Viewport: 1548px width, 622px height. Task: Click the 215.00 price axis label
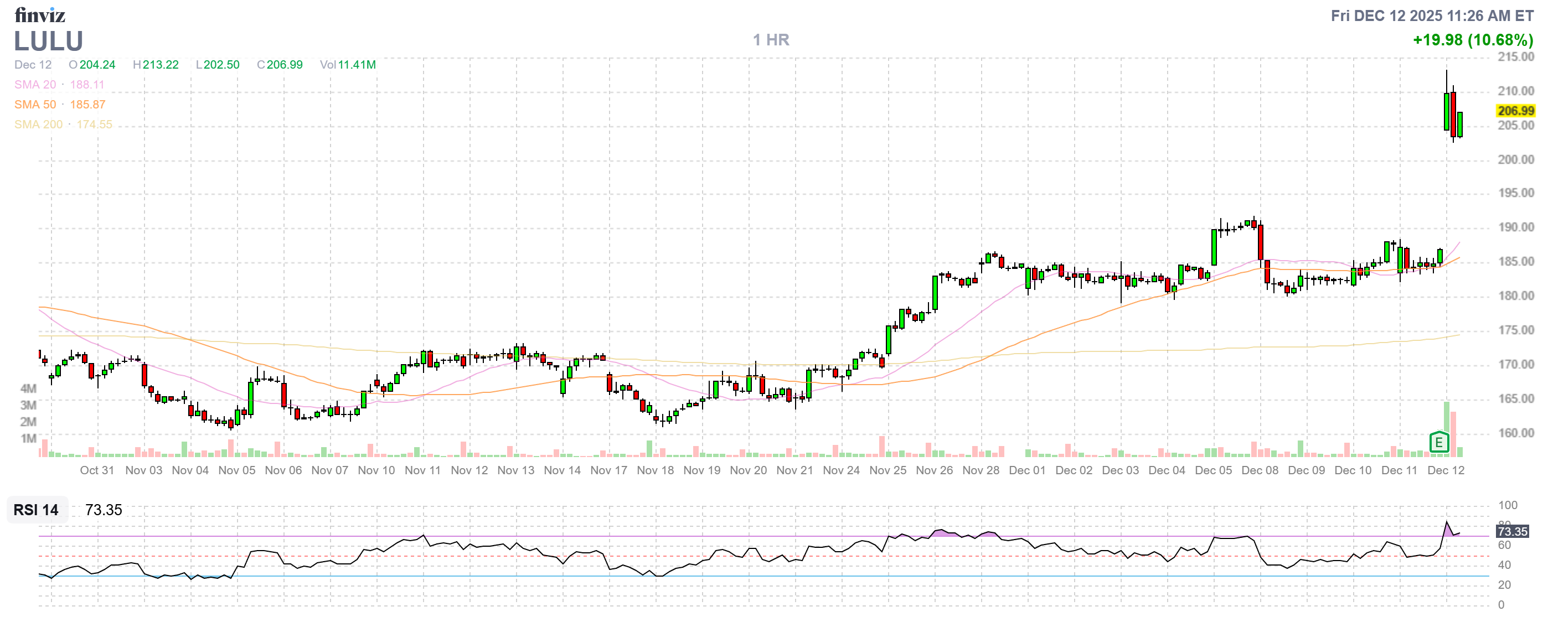point(1515,57)
